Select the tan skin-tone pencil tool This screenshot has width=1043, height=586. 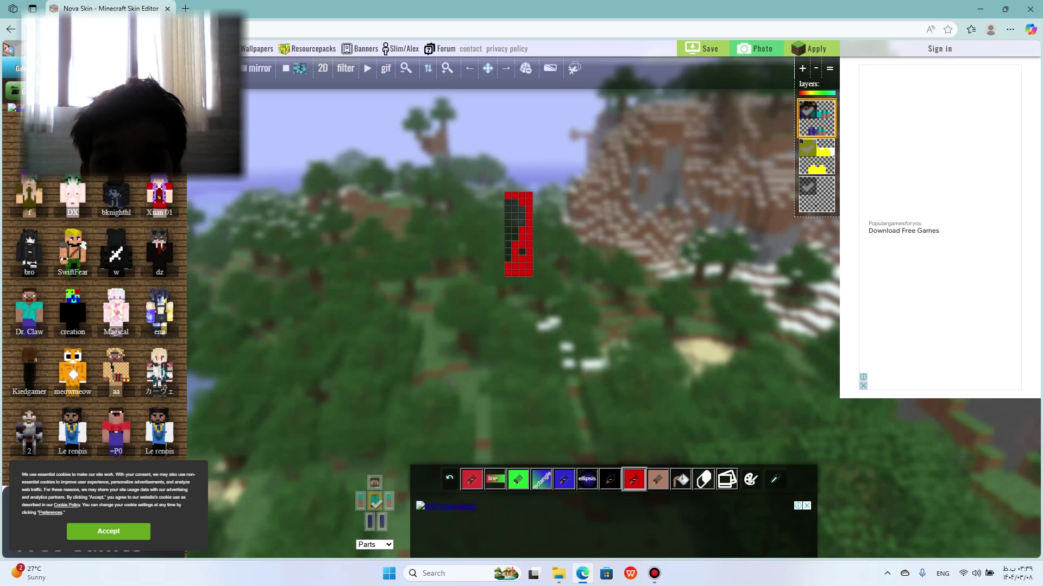(x=658, y=479)
